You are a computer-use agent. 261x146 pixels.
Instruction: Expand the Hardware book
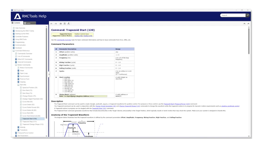14,48
